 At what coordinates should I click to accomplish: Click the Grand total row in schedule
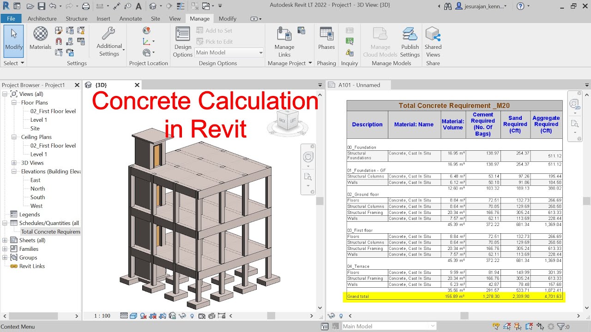tap(455, 296)
